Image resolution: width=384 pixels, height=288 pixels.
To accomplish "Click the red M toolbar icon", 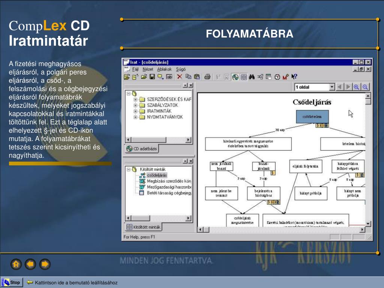I will click(285, 77).
